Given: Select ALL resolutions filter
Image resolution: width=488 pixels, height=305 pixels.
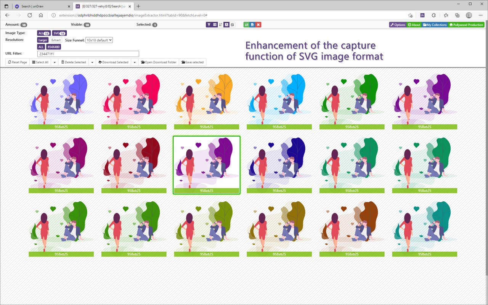Looking at the screenshot, I should tap(41, 47).
